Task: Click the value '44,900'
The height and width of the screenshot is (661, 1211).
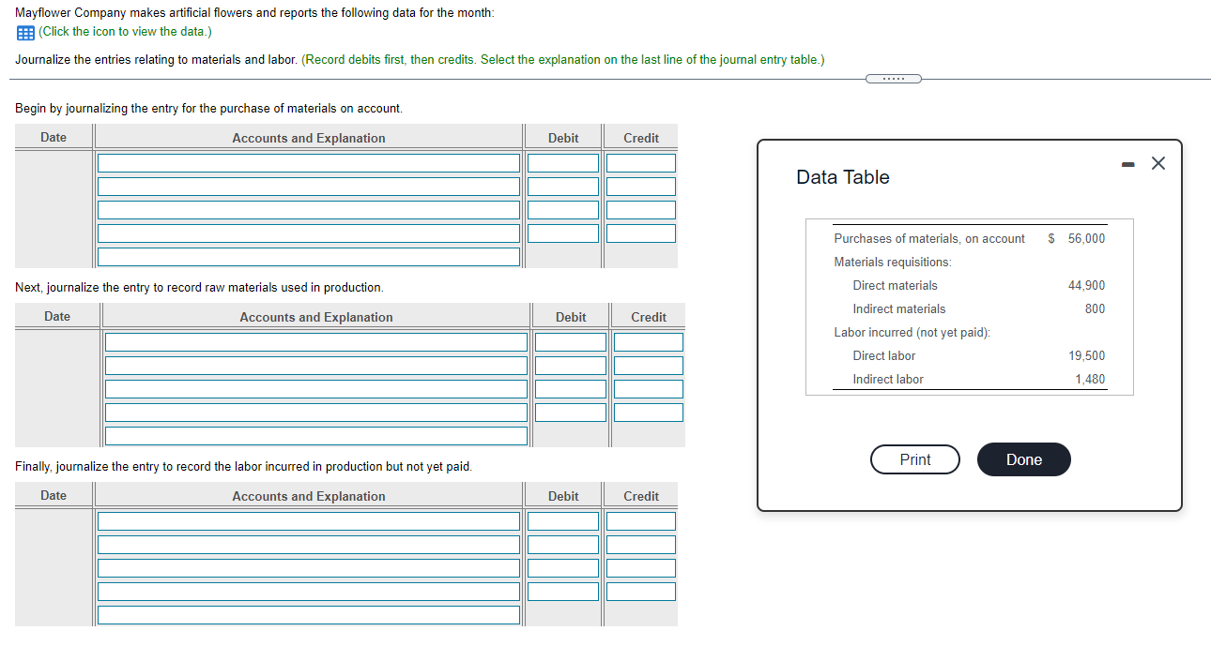Action: click(x=1086, y=286)
